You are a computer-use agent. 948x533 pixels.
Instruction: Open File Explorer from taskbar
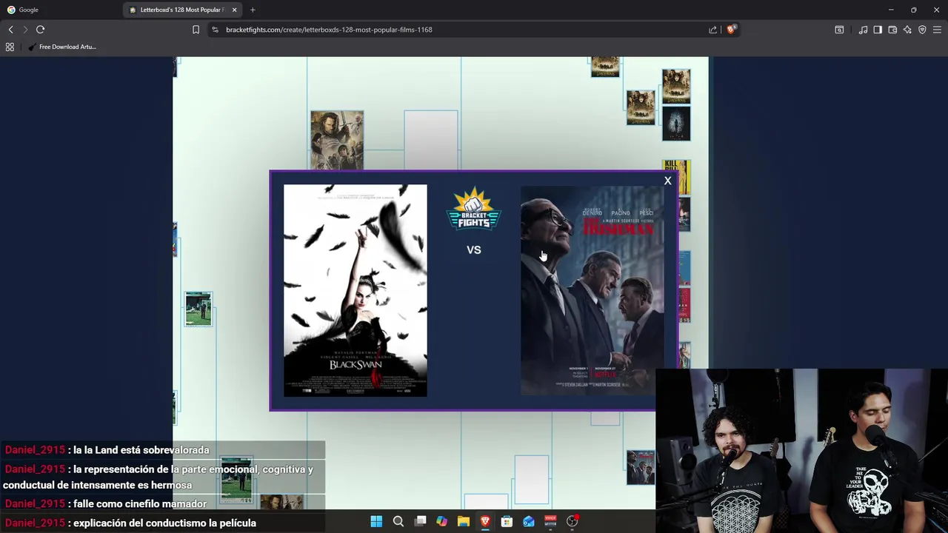pyautogui.click(x=463, y=522)
